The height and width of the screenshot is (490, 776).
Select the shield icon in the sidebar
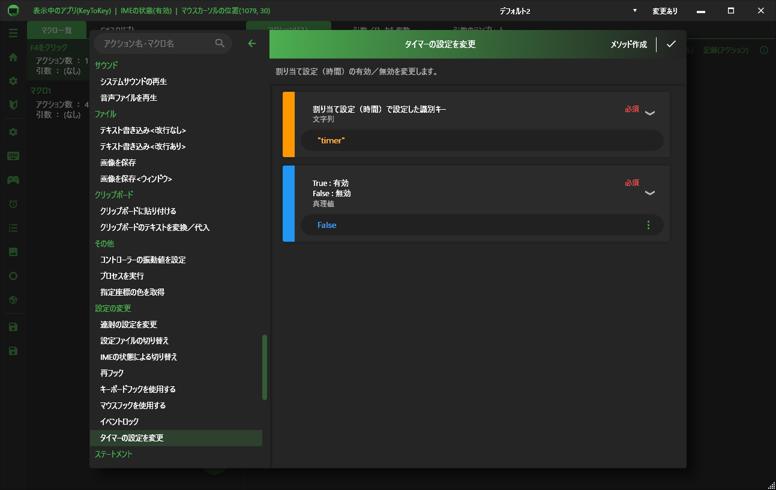[13, 105]
